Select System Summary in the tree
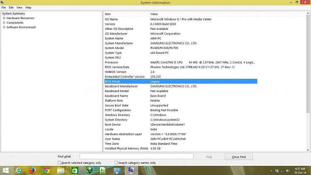Viewport: 311px width, 175px height. tap(14, 14)
